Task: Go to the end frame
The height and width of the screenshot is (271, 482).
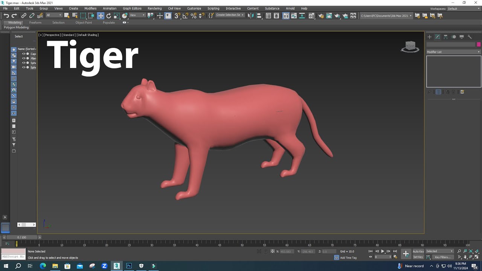Action: pyautogui.click(x=395, y=251)
